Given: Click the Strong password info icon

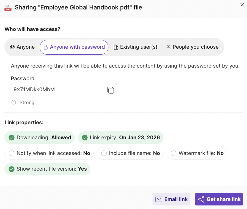Looking at the screenshot, I should tap(14, 102).
